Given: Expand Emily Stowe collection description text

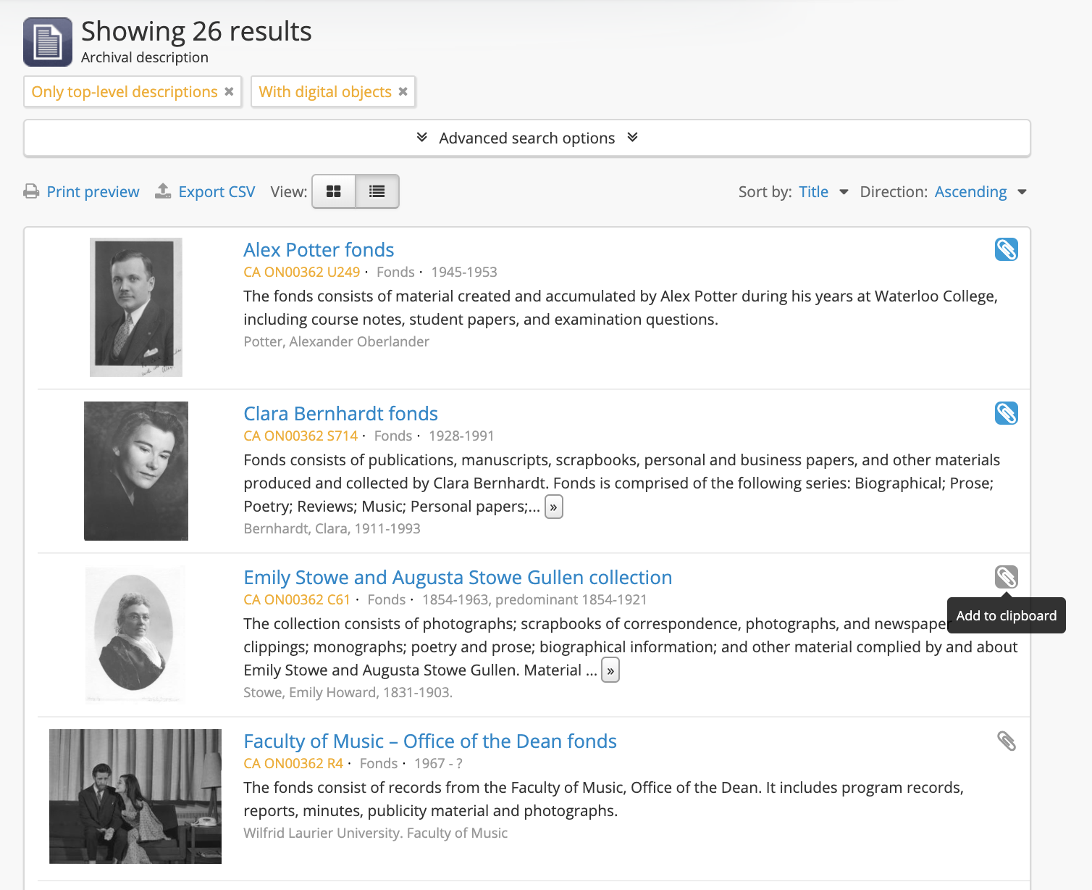Looking at the screenshot, I should point(610,670).
